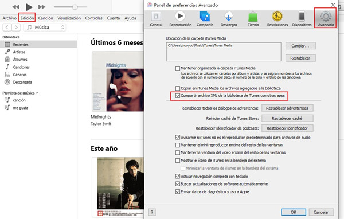Enable Mantener organizada la carpeta iTunes Media
The width and height of the screenshot is (344, 219).
(x=178, y=68)
